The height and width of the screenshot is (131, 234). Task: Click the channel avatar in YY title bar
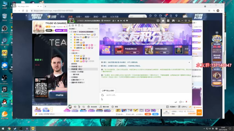point(71,20)
